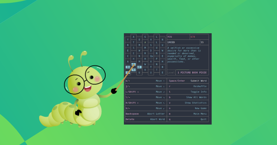Viewport: 277px width, 145px height.
Task: Click the highlighted D tile
Action: coord(128,67)
